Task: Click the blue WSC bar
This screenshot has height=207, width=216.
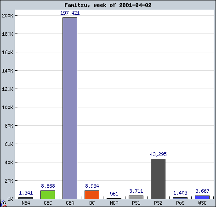Action: [202, 197]
